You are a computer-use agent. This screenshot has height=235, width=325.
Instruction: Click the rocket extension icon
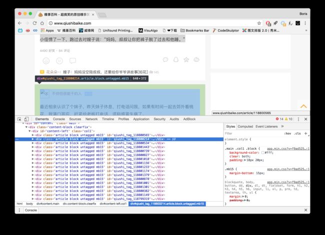coord(275,23)
